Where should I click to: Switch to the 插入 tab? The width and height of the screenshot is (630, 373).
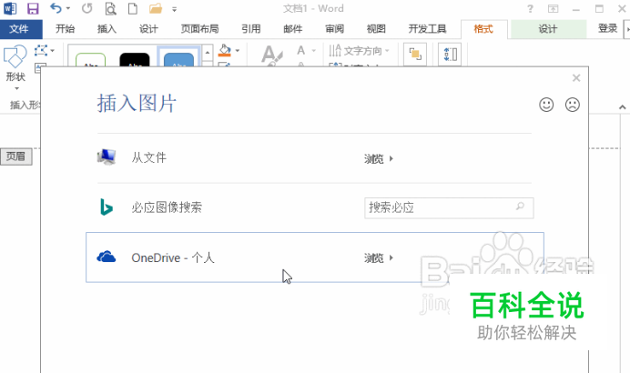click(x=107, y=29)
